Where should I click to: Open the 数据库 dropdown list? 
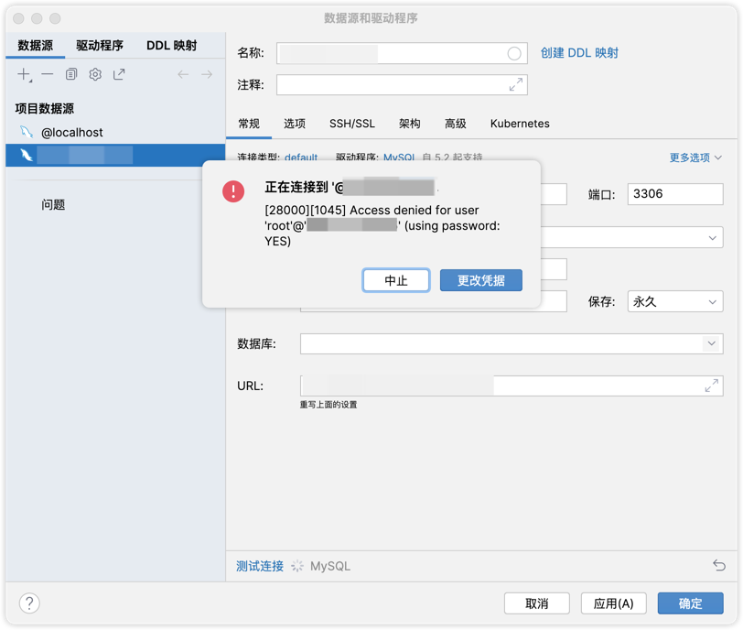(x=711, y=343)
